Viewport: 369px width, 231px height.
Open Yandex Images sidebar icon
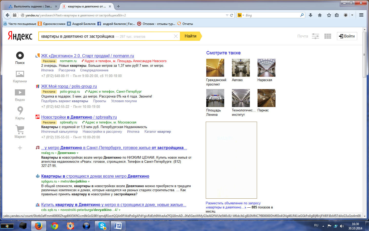(x=20, y=74)
